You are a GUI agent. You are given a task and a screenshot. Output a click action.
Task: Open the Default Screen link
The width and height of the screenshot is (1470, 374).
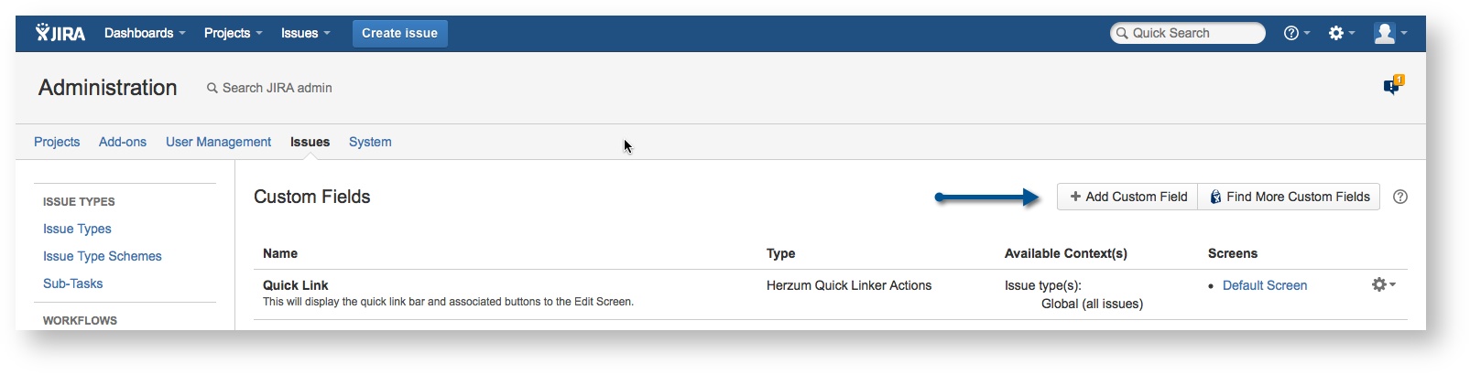(x=1265, y=285)
